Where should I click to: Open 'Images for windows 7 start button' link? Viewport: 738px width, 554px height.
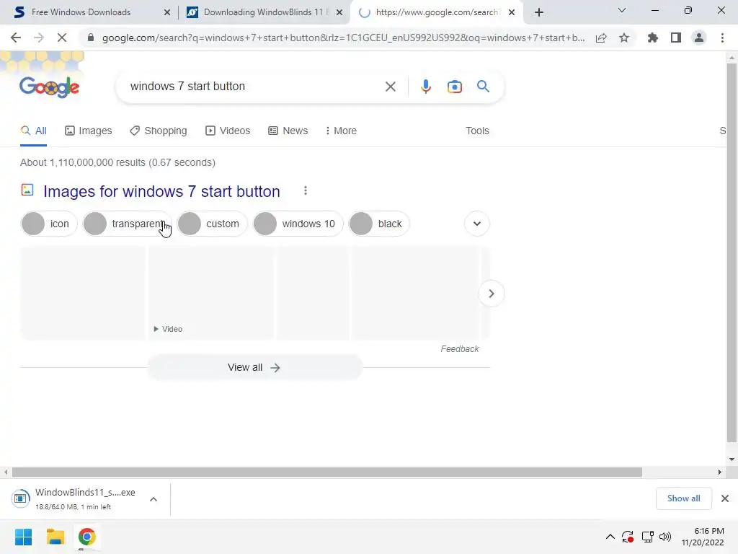pyautogui.click(x=161, y=192)
